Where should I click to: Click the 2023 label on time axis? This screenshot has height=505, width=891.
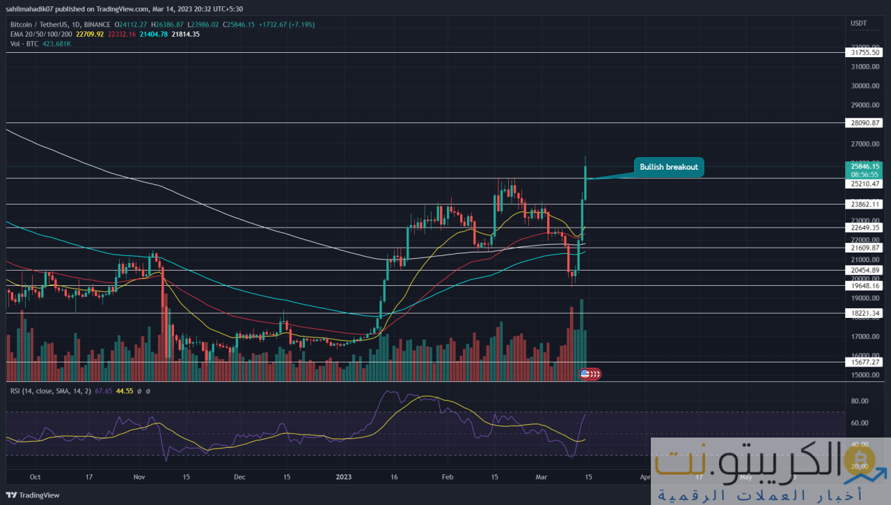pyautogui.click(x=344, y=478)
